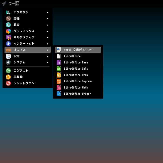Click the システム gear icon
163x163 pixels.
coord(8,62)
